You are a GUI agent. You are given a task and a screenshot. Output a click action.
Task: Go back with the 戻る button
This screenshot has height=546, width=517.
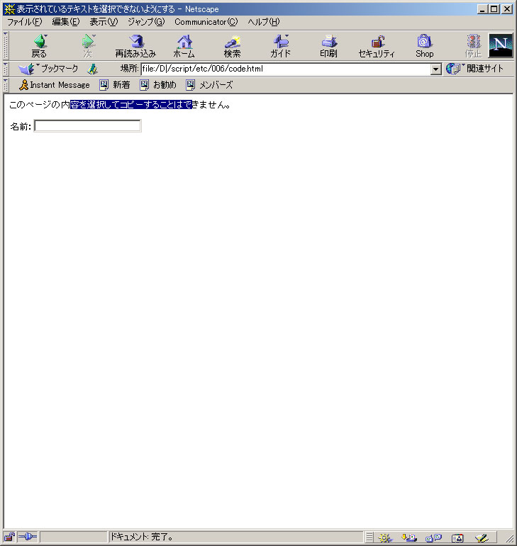(39, 46)
